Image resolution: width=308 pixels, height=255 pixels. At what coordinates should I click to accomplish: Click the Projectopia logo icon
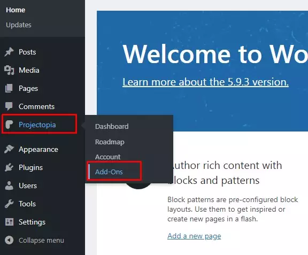[9, 125]
